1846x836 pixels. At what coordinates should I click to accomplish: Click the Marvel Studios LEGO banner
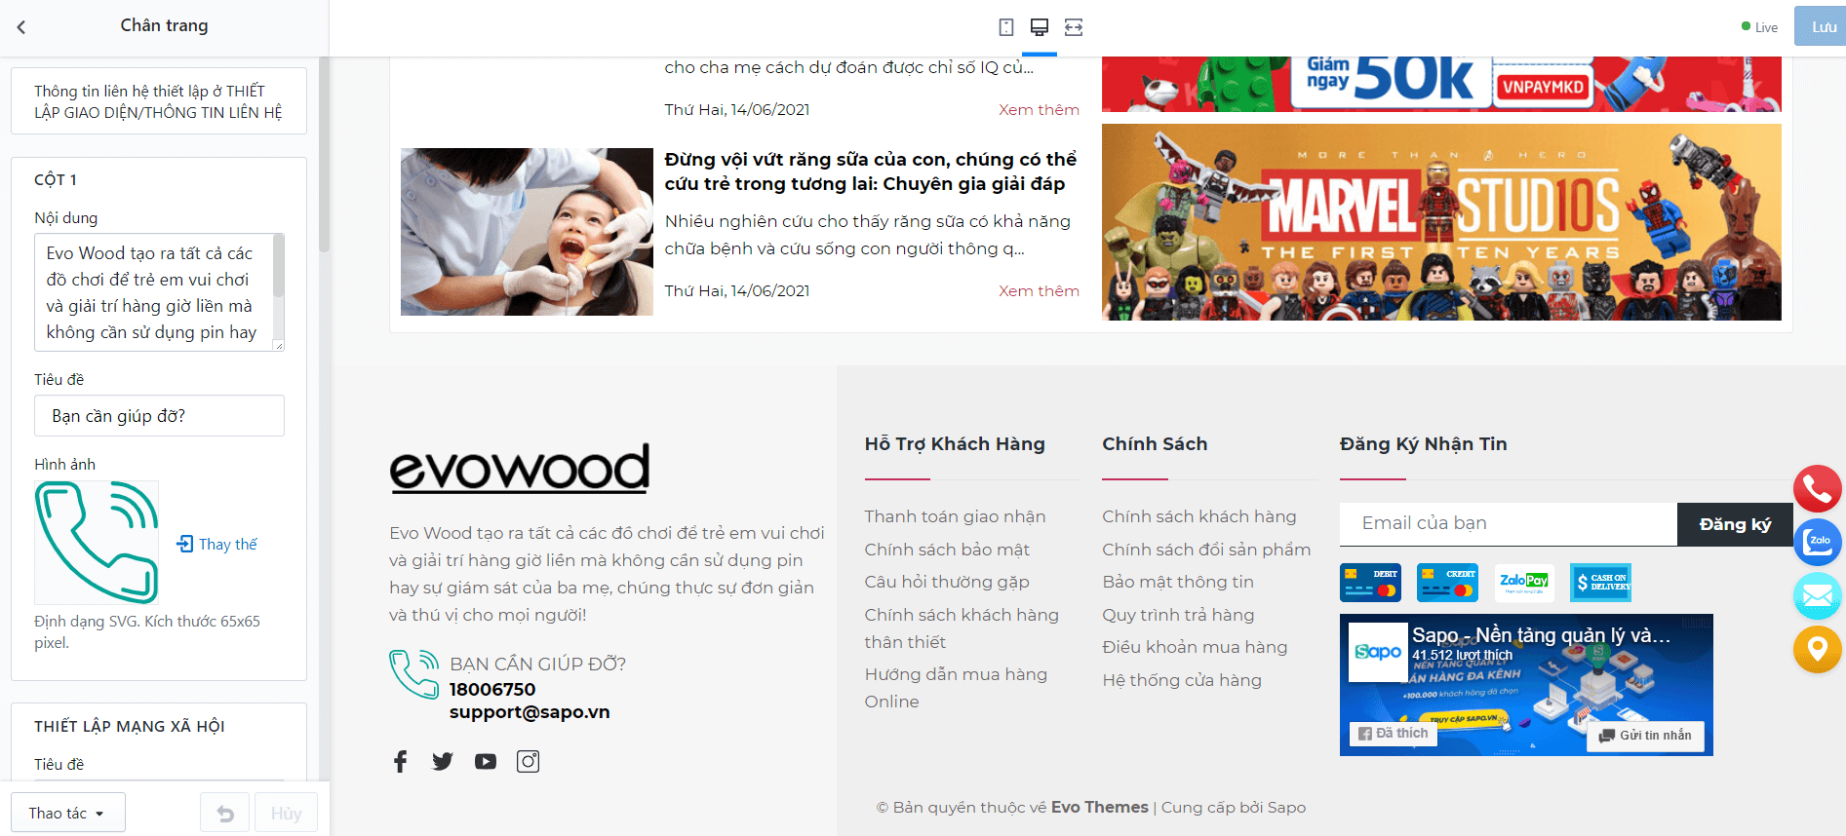(1441, 222)
